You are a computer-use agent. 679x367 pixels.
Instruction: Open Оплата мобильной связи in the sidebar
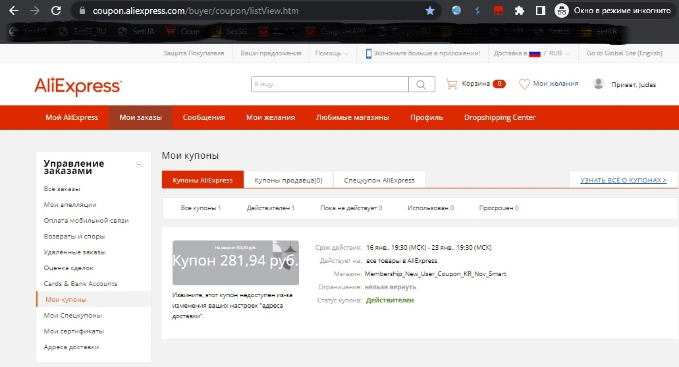[86, 221]
